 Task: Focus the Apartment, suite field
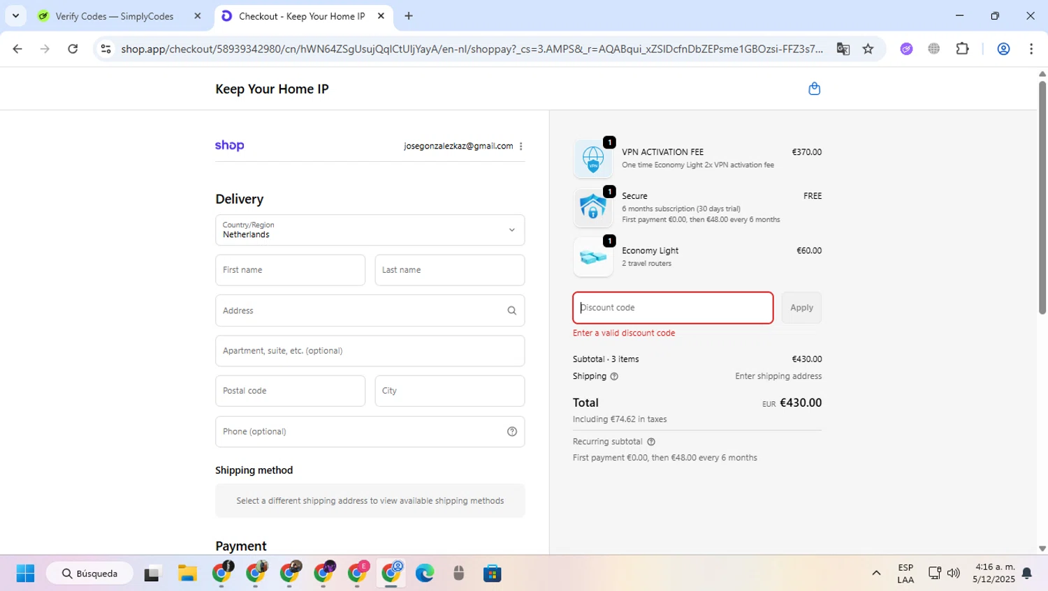click(370, 351)
